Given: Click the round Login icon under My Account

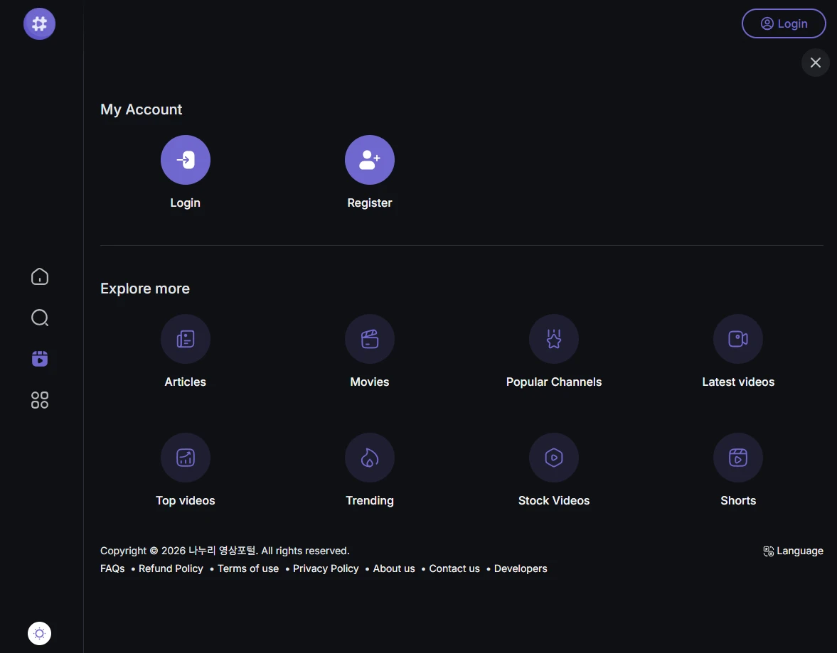Looking at the screenshot, I should coord(185,160).
